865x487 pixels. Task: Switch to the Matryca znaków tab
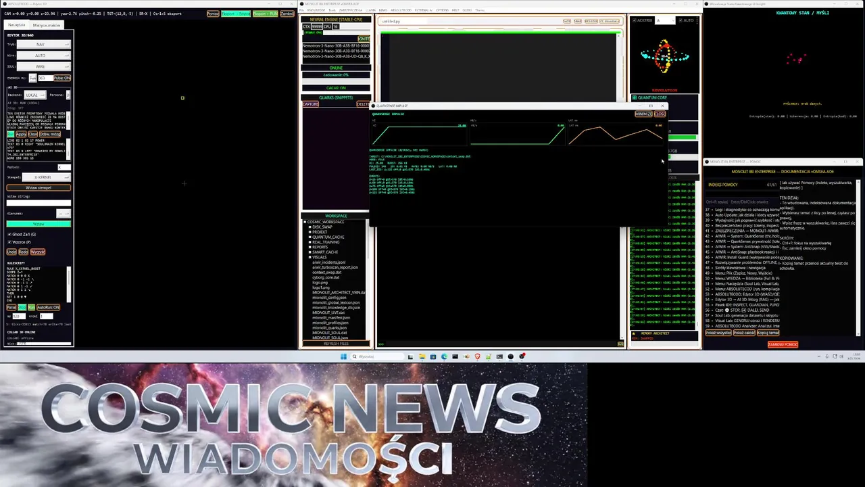(x=47, y=25)
